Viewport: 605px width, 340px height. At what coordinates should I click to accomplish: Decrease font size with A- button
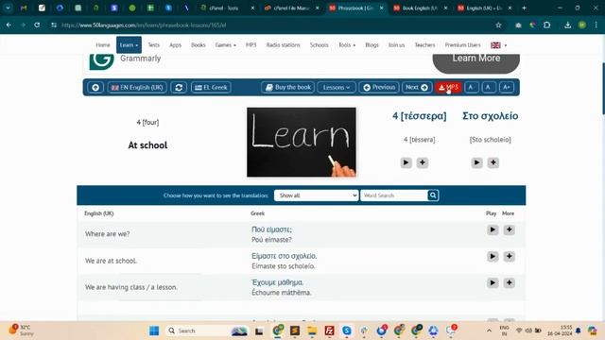pyautogui.click(x=471, y=88)
